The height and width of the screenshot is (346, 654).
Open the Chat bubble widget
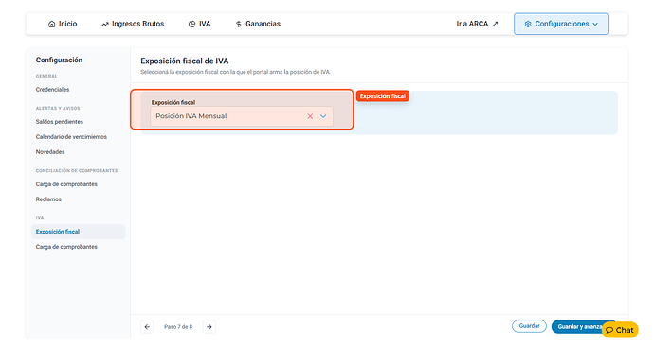620,330
